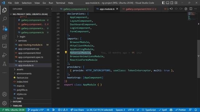Change LF end of line sequence

point(138,110)
